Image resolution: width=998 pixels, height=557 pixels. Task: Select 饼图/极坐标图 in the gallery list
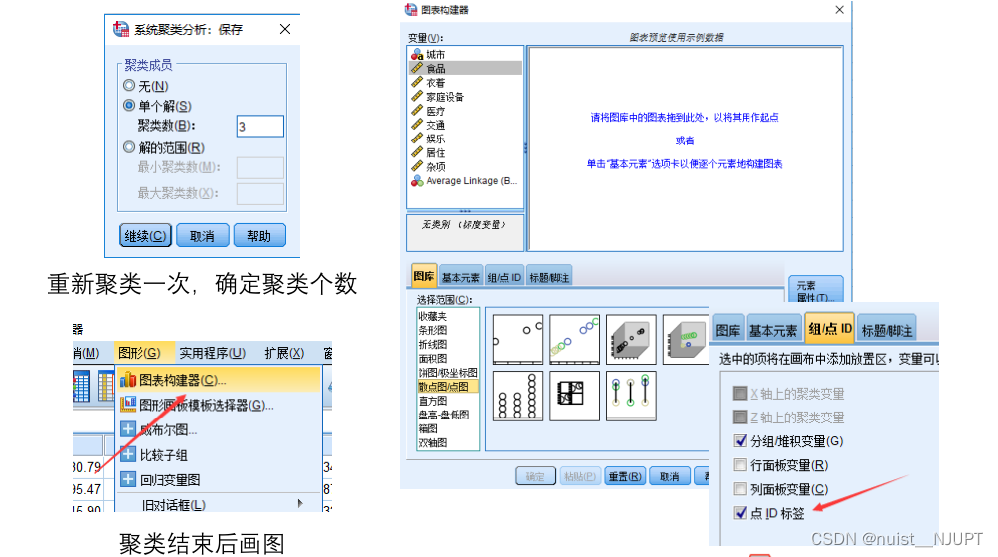447,372
